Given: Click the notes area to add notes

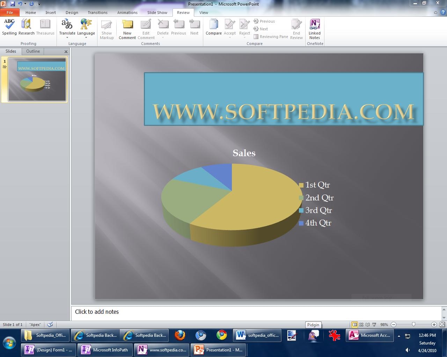Looking at the screenshot, I should tap(256, 312).
